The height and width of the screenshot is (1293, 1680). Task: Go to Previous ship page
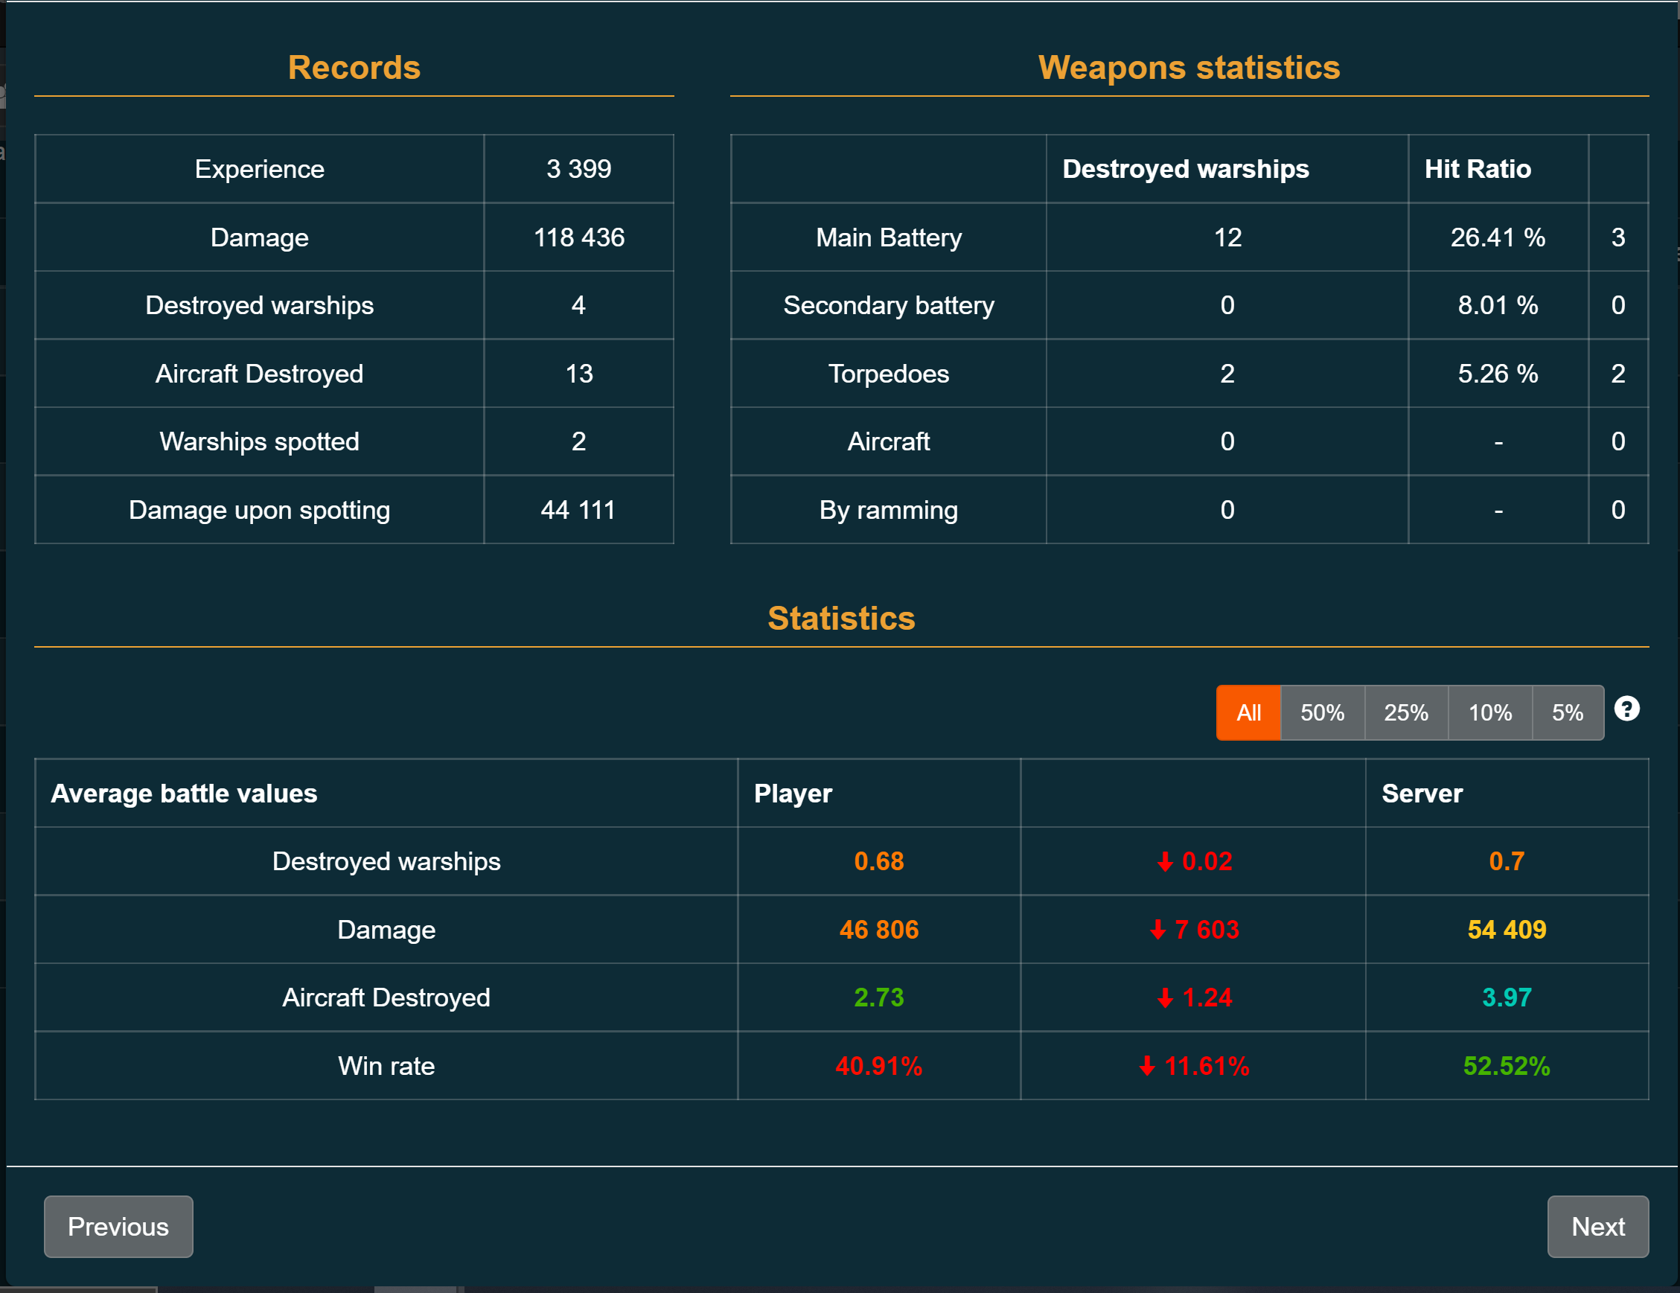(118, 1226)
